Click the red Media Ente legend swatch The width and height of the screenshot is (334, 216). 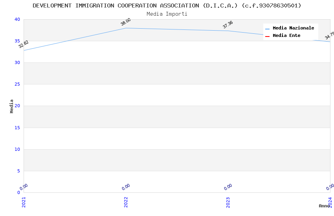pyautogui.click(x=267, y=36)
